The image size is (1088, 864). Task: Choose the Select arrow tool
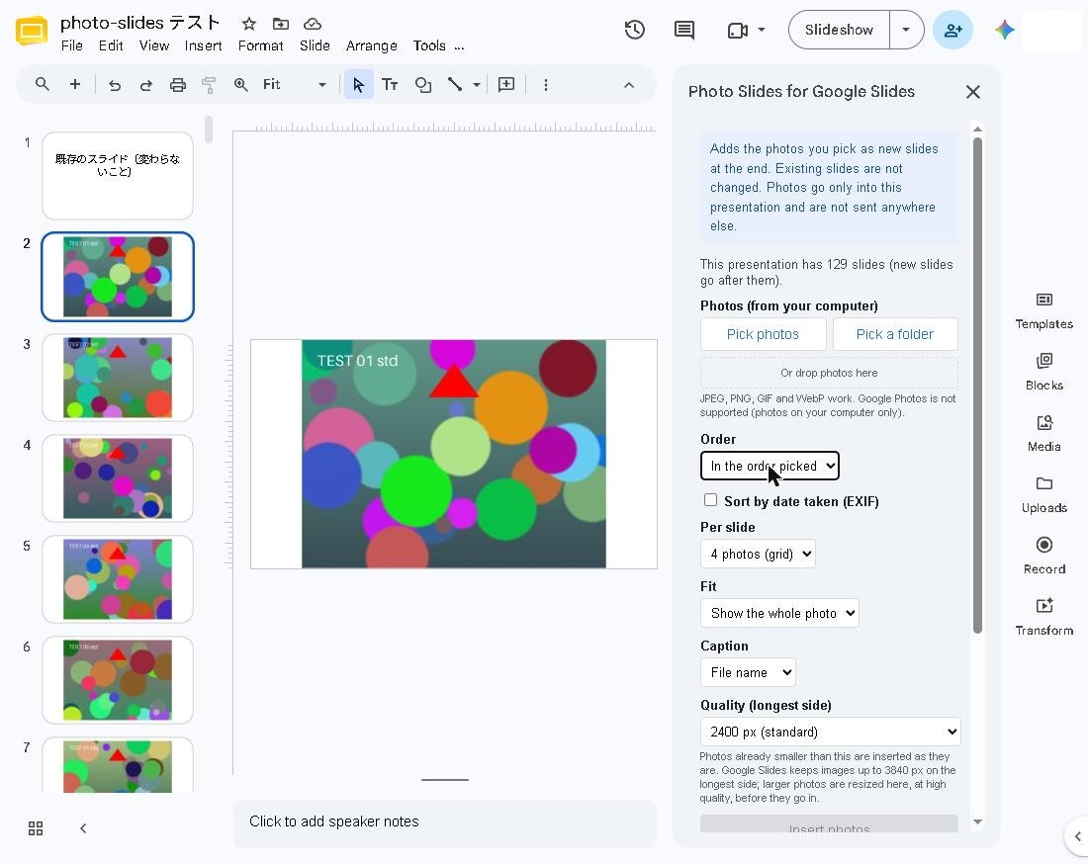click(359, 85)
